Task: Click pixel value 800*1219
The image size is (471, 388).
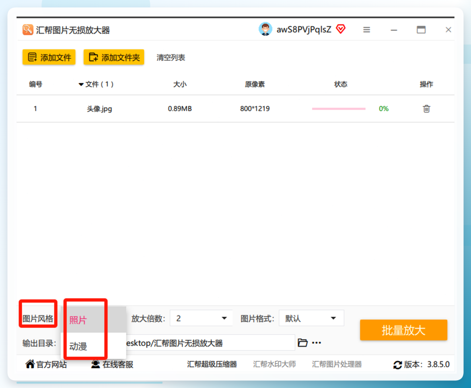Action: click(255, 109)
